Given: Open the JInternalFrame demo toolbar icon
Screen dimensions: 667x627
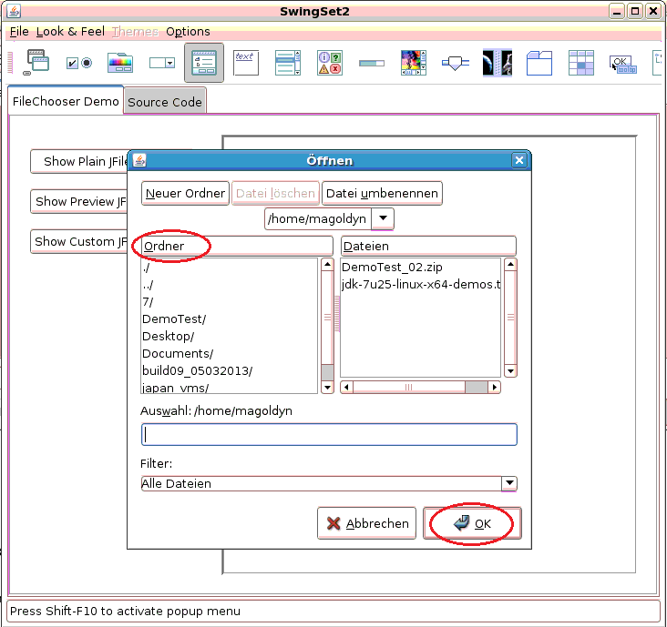Looking at the screenshot, I should (37, 63).
